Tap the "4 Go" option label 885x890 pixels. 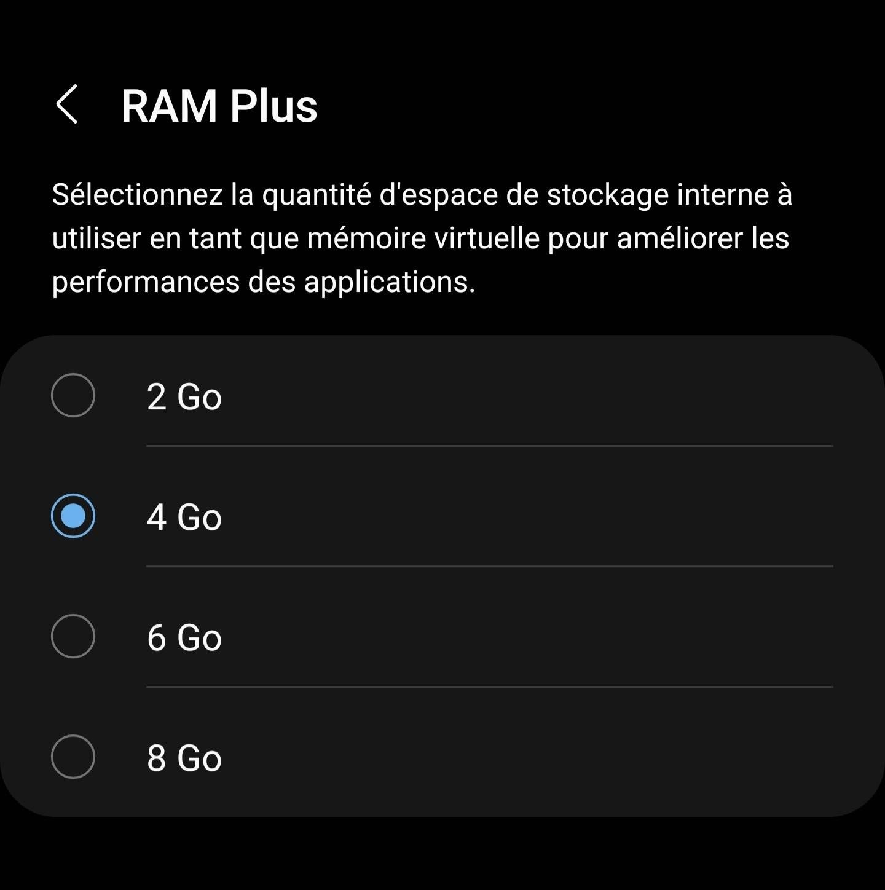click(184, 517)
